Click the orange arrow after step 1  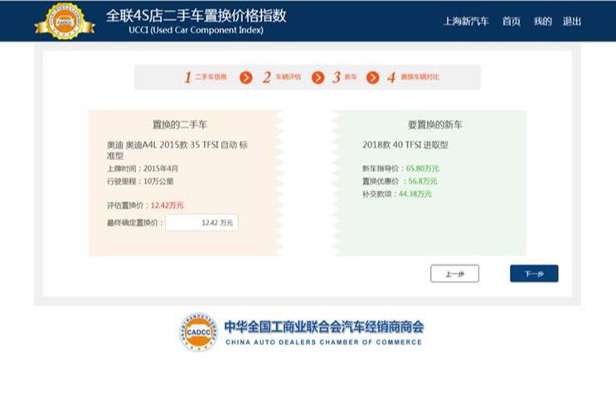(246, 78)
